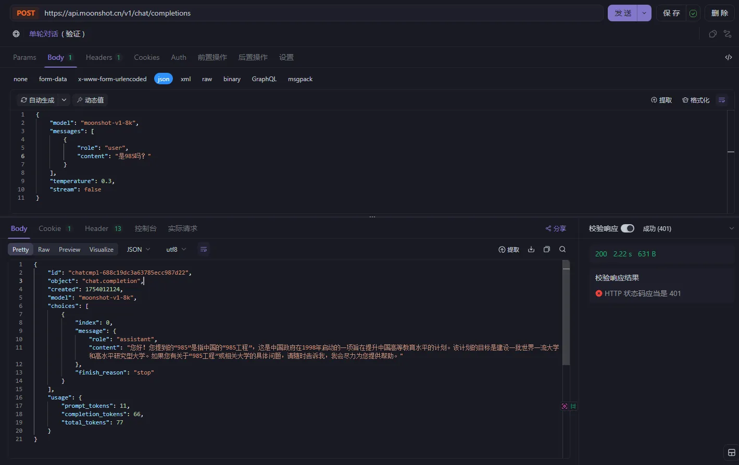Click the green checkmark icon beside 保存
This screenshot has width=739, height=465.
coord(693,14)
